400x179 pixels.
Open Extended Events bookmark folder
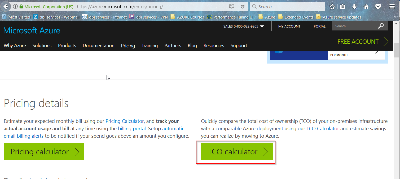(296, 17)
